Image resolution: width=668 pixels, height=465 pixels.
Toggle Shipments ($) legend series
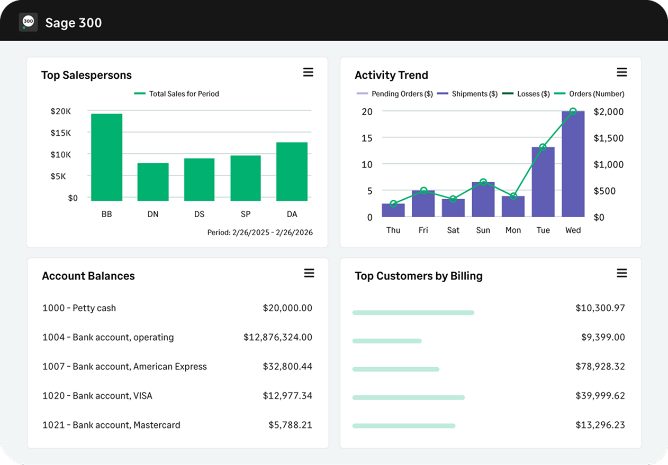[x=467, y=94]
